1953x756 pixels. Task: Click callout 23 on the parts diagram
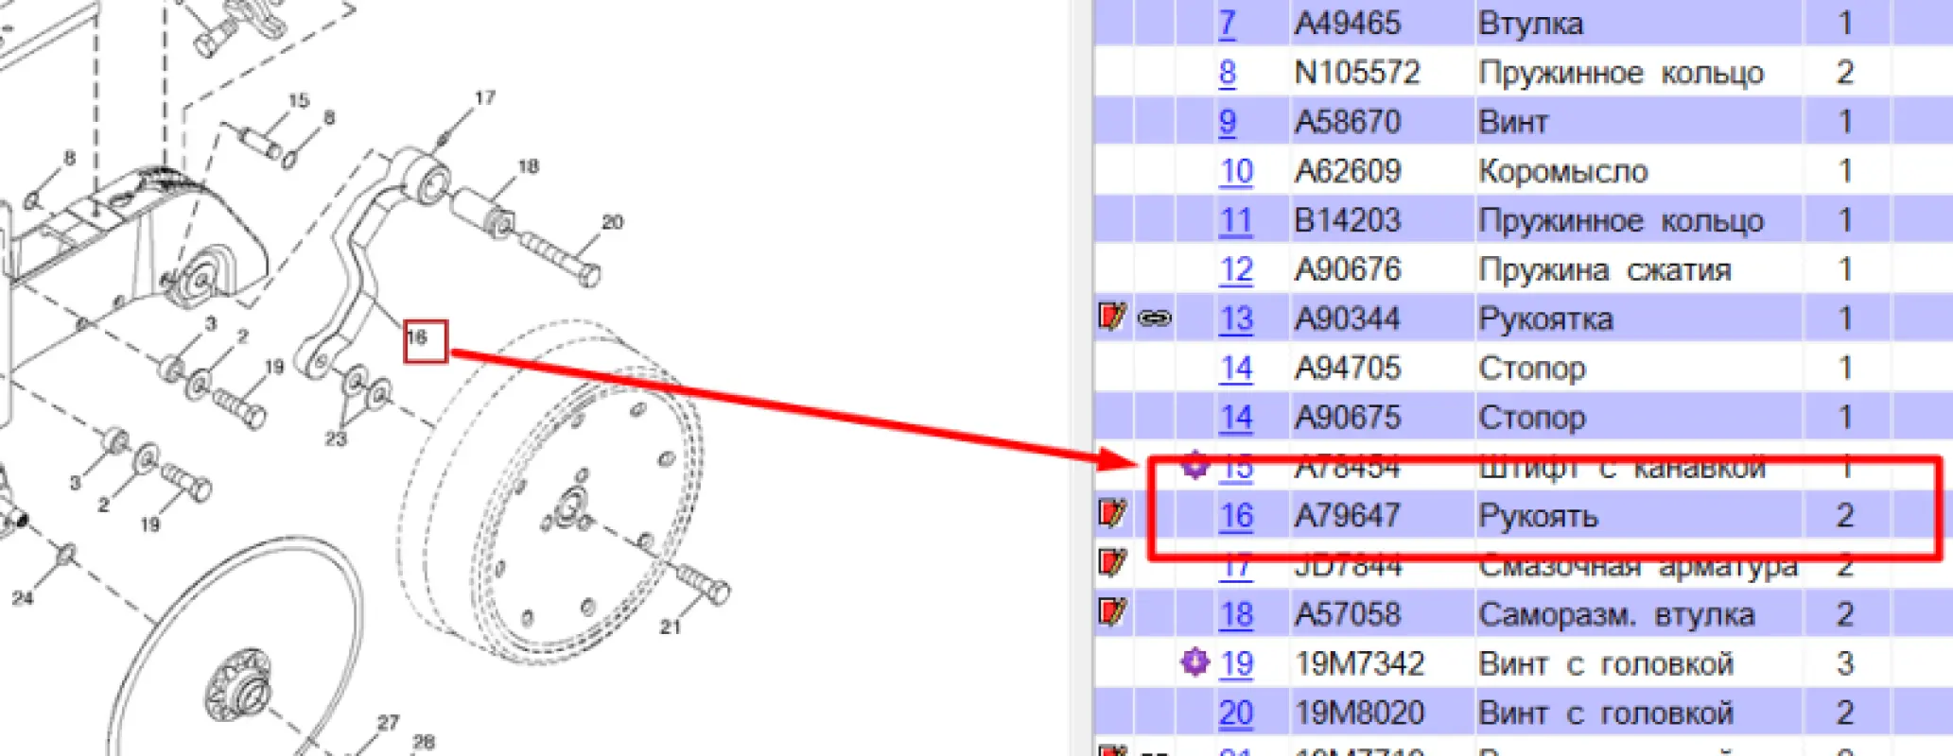click(x=336, y=438)
